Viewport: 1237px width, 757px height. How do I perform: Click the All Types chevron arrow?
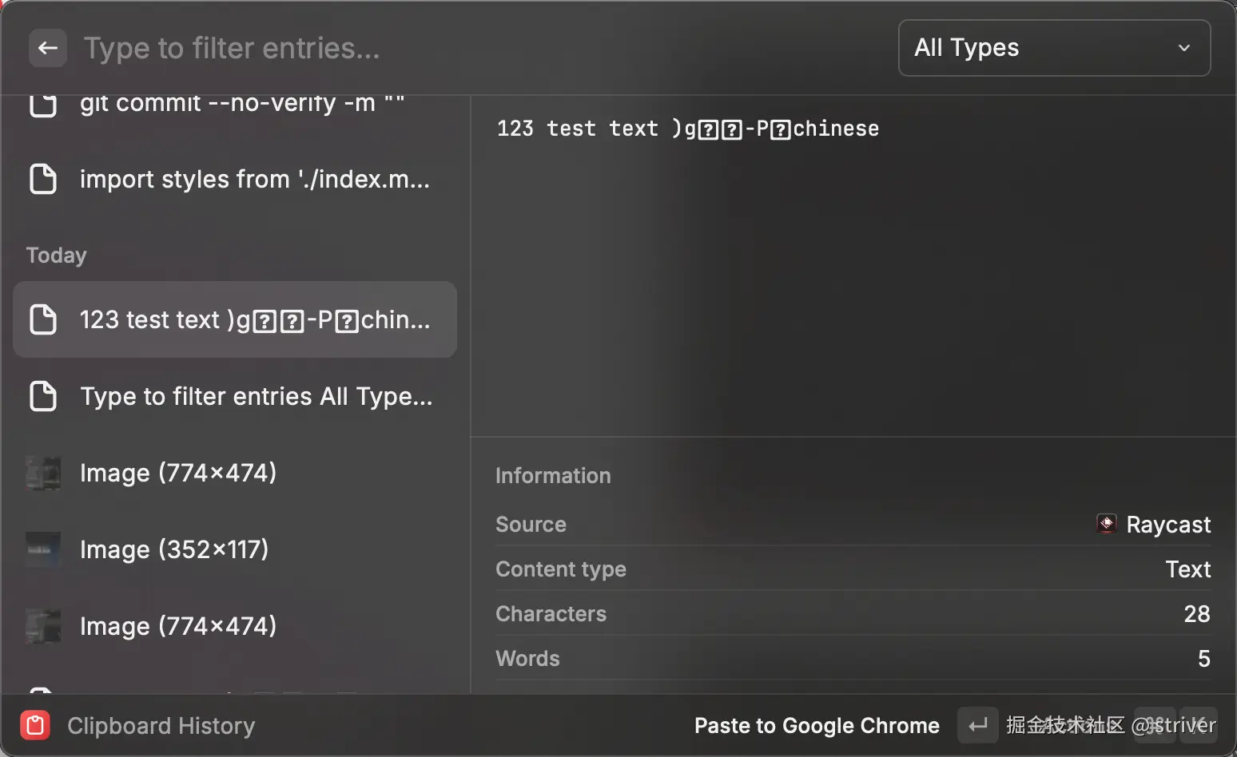1184,48
